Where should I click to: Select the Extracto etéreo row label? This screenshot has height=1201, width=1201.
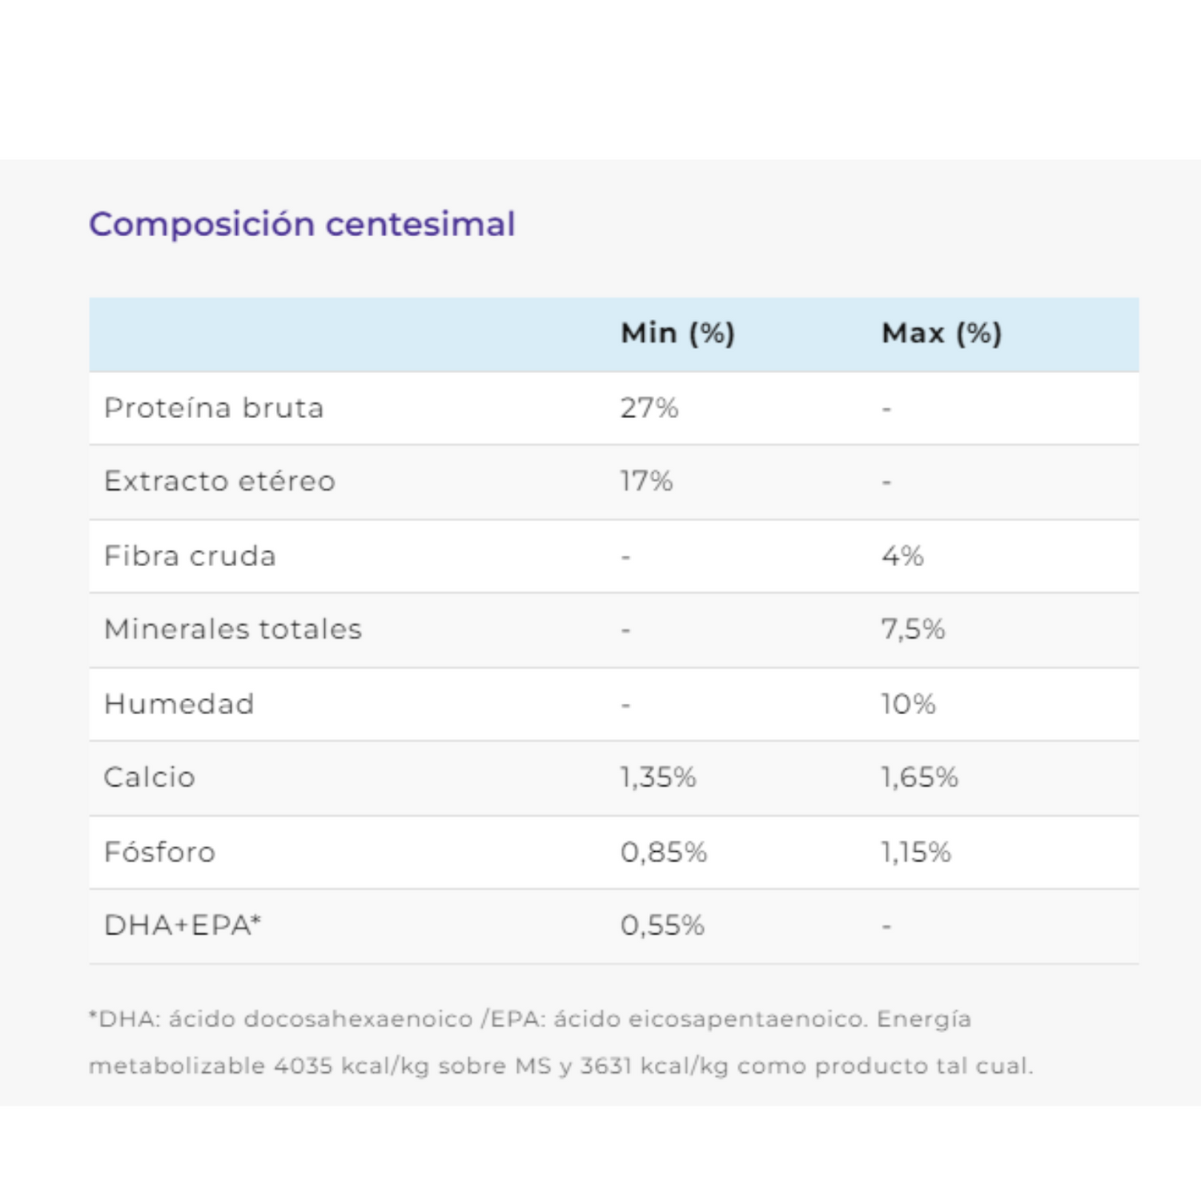[x=219, y=481]
